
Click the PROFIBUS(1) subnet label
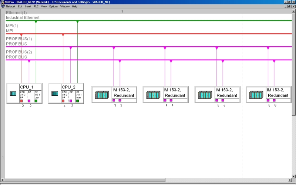[19, 39]
